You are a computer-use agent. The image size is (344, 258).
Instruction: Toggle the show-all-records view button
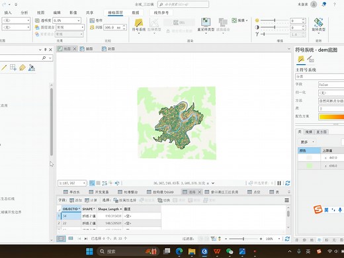click(61, 239)
